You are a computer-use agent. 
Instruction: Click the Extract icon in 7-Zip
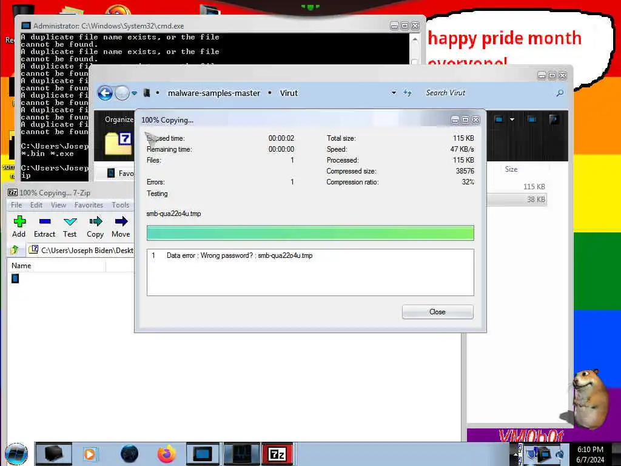44,221
